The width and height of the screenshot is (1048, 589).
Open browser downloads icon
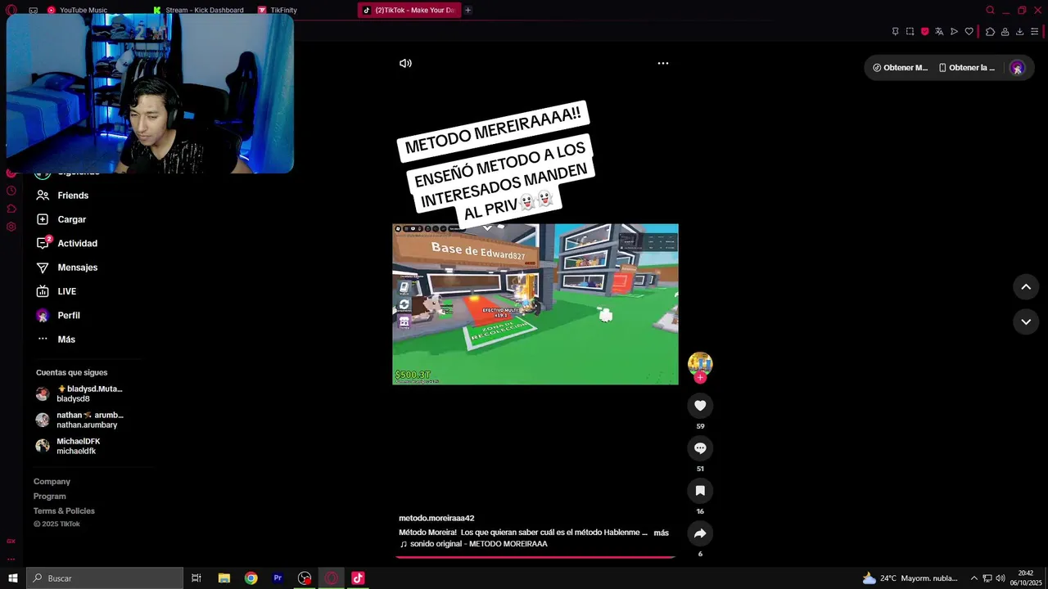(x=1019, y=32)
